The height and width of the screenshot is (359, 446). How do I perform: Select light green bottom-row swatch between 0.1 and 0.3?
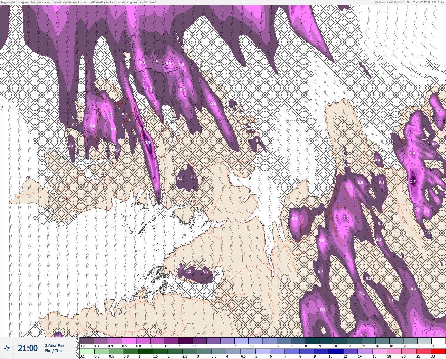(87, 351)
